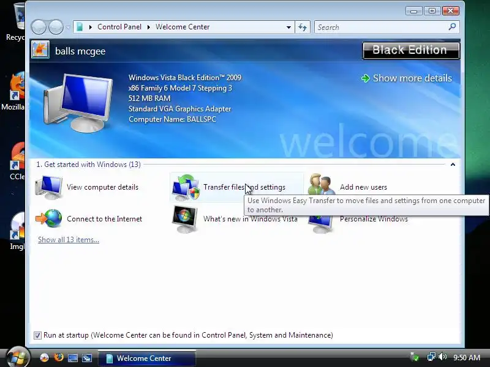The image size is (490, 367).
Task: Click in the Search input field
Action: [x=381, y=27]
